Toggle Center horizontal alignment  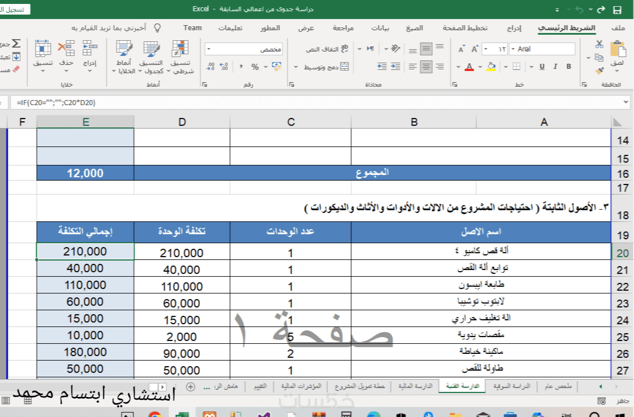pyautogui.click(x=426, y=67)
